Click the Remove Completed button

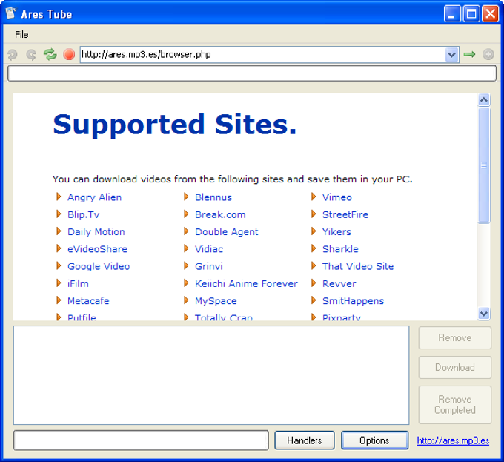pyautogui.click(x=455, y=405)
